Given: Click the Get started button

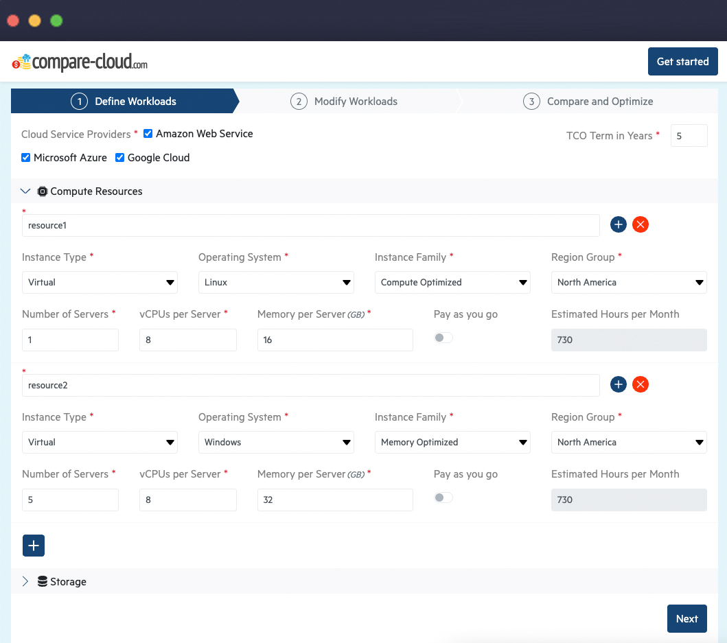Looking at the screenshot, I should [x=682, y=62].
